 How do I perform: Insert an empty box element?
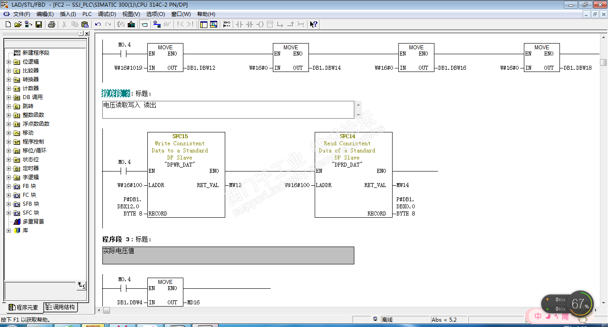pyautogui.click(x=270, y=24)
